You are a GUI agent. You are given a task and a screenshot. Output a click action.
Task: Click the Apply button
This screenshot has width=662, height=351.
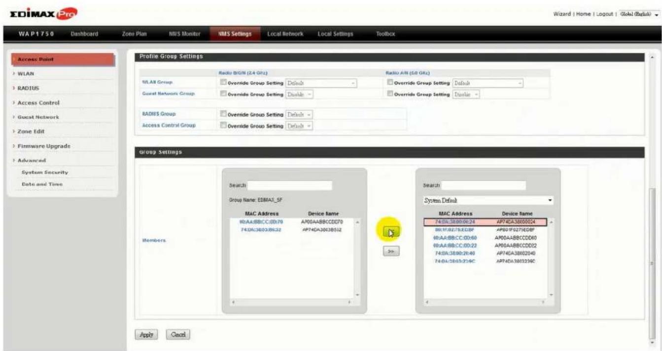pyautogui.click(x=145, y=334)
